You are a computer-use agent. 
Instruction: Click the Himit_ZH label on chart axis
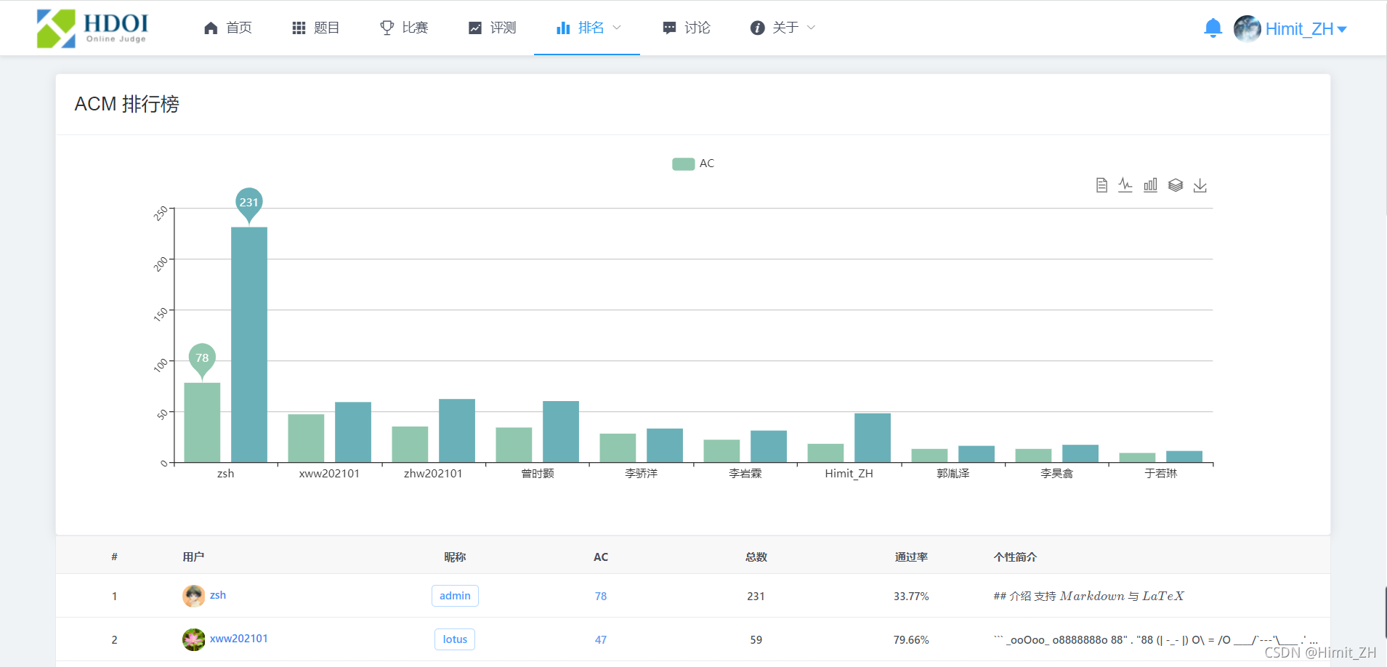click(x=849, y=474)
